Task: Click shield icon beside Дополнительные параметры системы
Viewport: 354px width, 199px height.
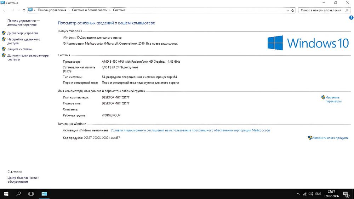Action: click(x=4, y=55)
